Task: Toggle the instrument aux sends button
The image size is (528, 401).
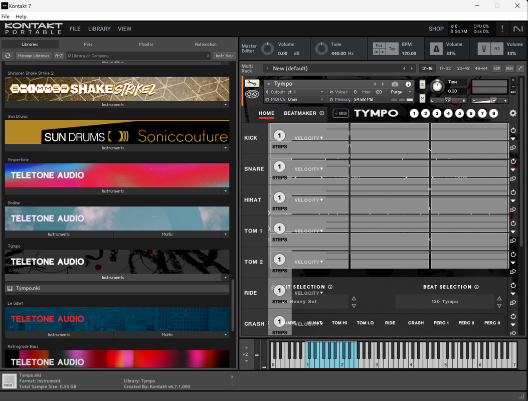Action: pos(513,92)
